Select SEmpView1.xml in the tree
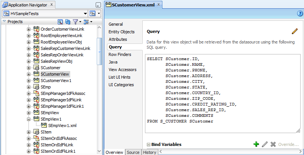Screen dimensions: 304x155 coord(62,126)
